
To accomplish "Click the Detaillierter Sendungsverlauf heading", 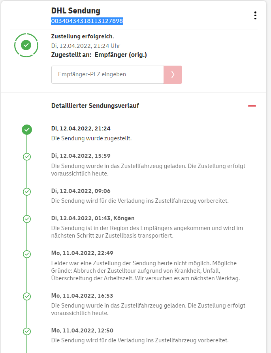I will (95, 106).
